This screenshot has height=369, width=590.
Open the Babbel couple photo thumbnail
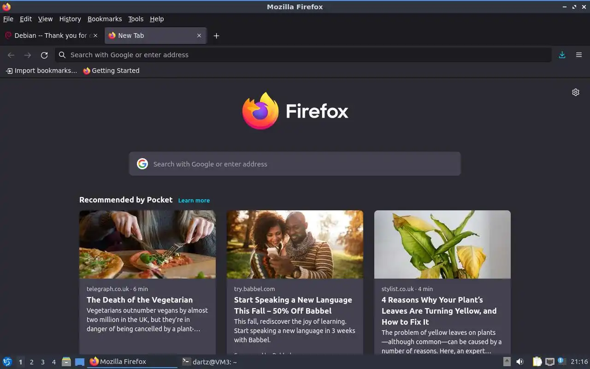(x=295, y=244)
